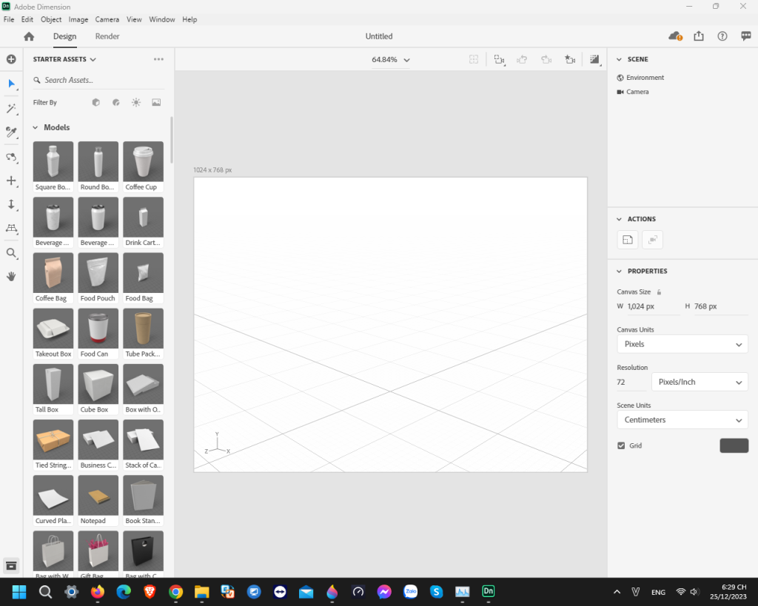This screenshot has height=606, width=758.
Task: Select the Orbit camera tool
Action: click(12, 157)
